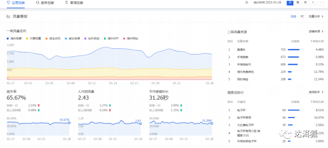Select the 月 time period button
Viewport: 328px width, 148px height.
(x=305, y=2)
